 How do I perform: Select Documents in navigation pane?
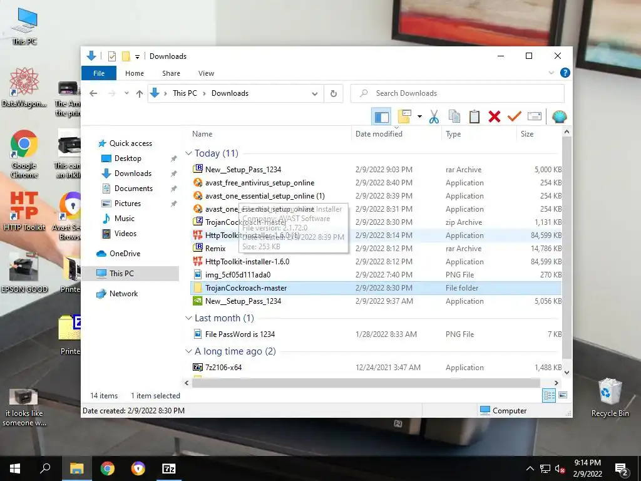(x=133, y=189)
